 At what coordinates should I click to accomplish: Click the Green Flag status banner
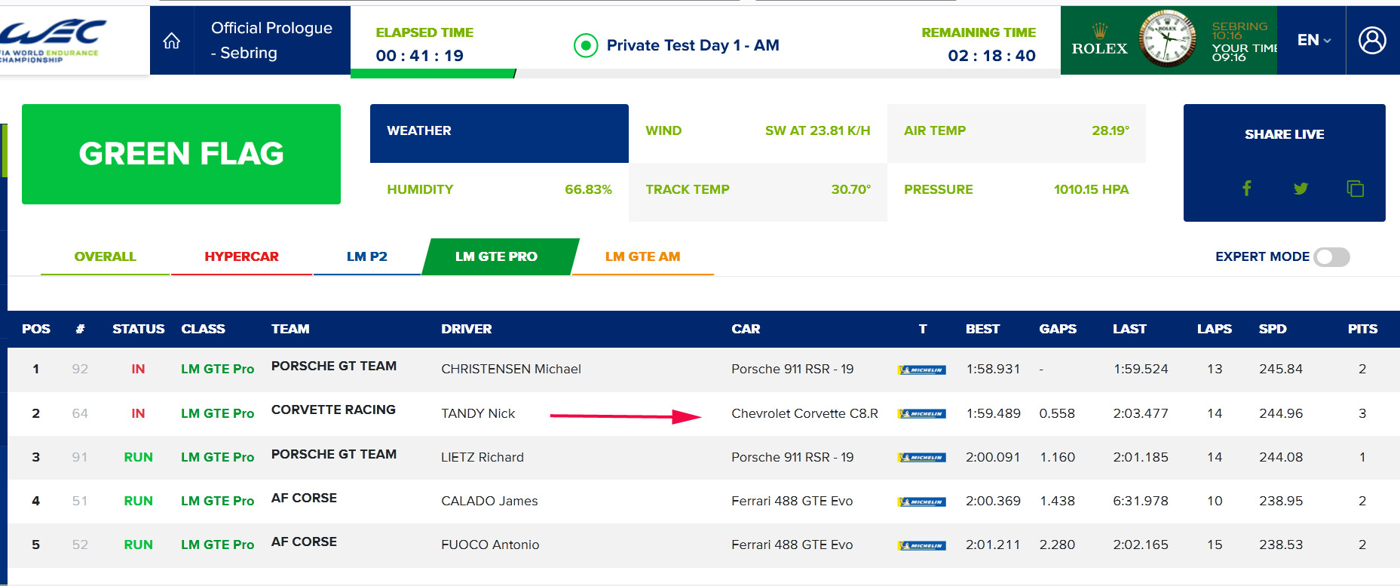(x=181, y=154)
